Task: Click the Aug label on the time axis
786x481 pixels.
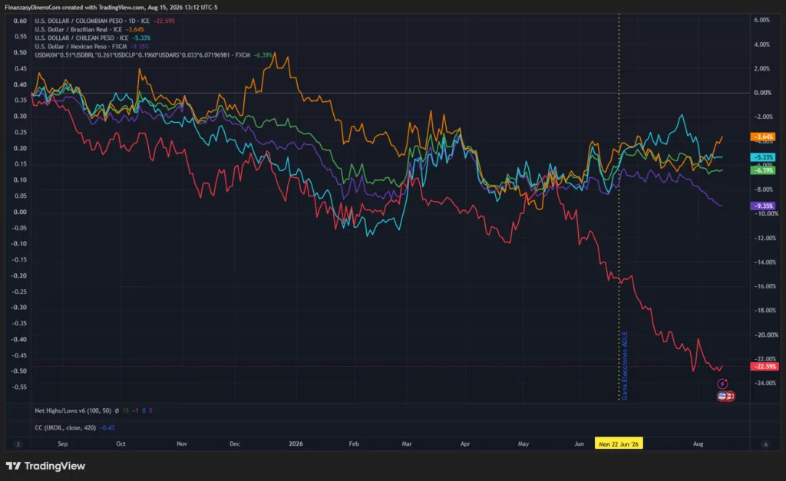Action: point(698,444)
